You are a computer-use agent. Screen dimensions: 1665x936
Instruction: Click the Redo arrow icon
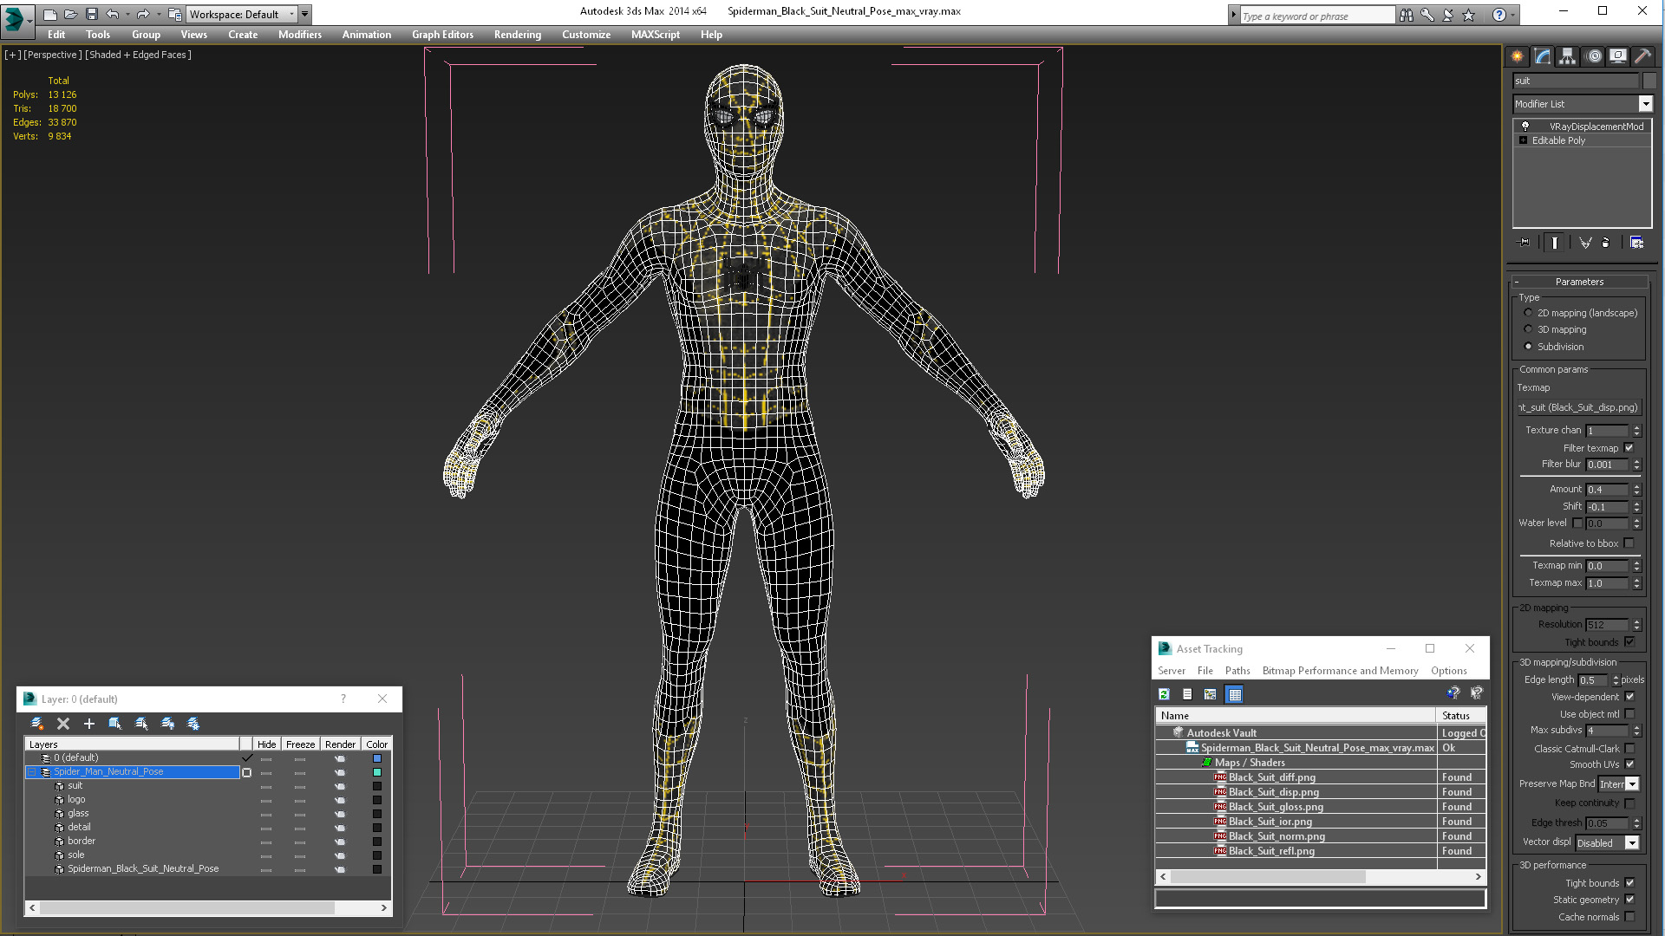coord(143,14)
